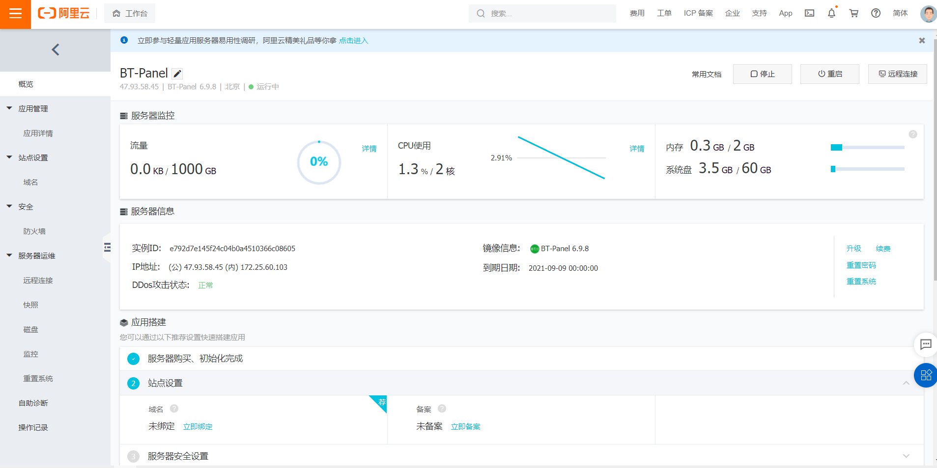This screenshot has width=937, height=468.
Task: Close the survey notification banner
Action: [922, 41]
